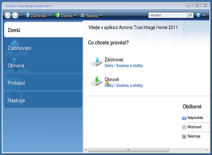Viewport: 212px width, 155px height.
Task: Click the magnifier search button
Action: [190, 15]
